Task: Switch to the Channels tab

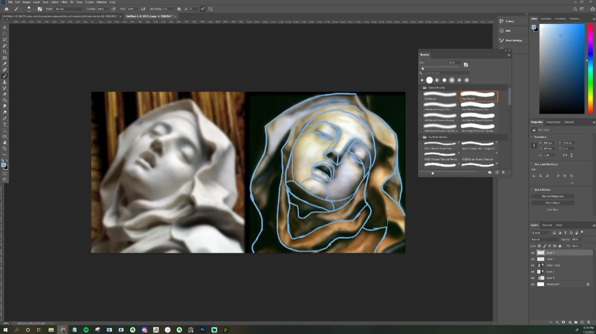Action: pos(547,225)
